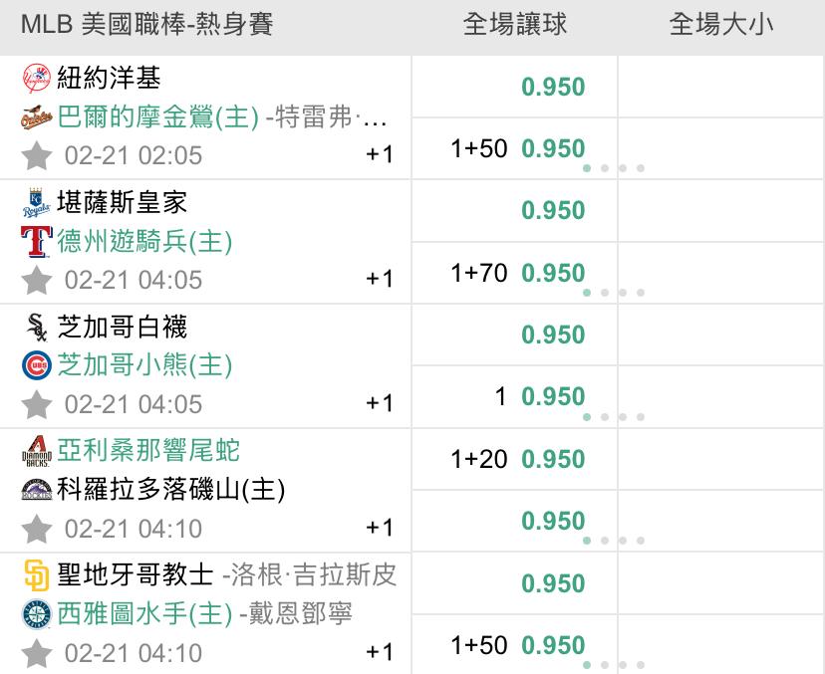825x674 pixels.
Task: Favorite the Yankees vs Orioles game star
Action: click(x=37, y=155)
